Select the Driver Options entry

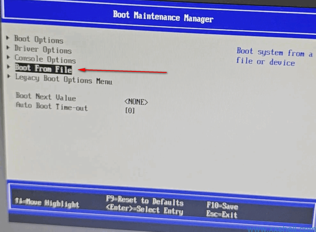pyautogui.click(x=43, y=49)
